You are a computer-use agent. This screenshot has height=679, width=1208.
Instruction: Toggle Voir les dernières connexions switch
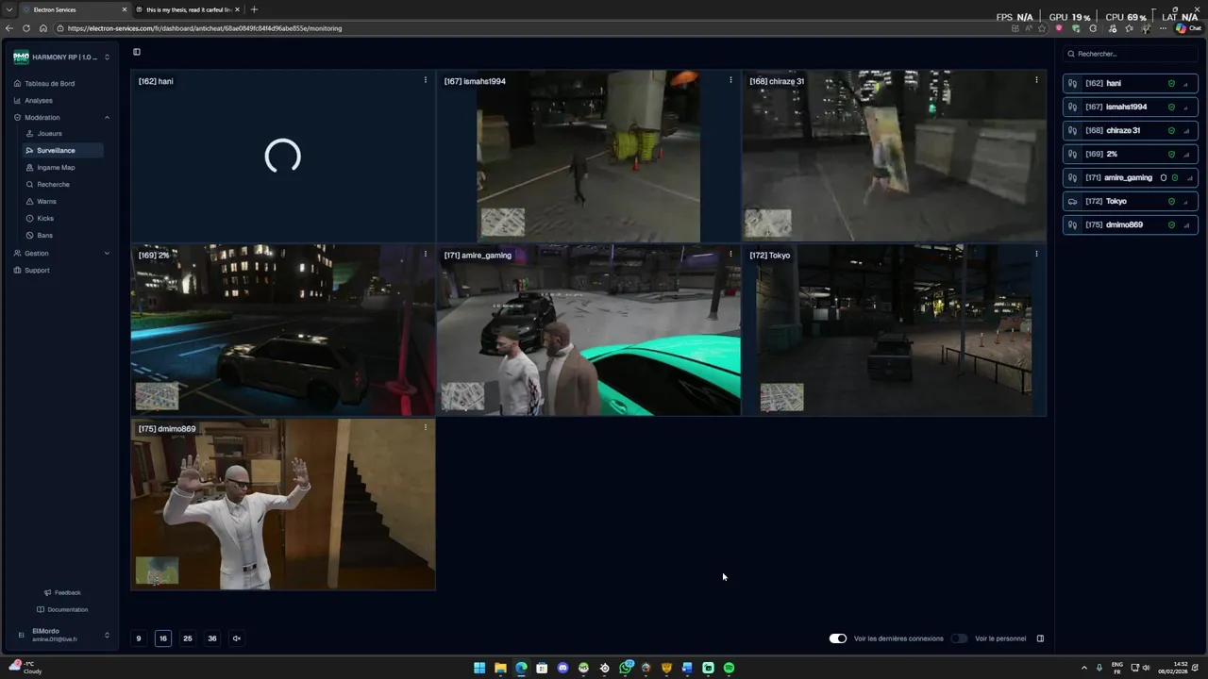pos(838,638)
